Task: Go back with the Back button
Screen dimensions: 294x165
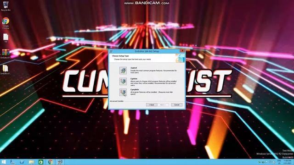Action: click(152, 105)
